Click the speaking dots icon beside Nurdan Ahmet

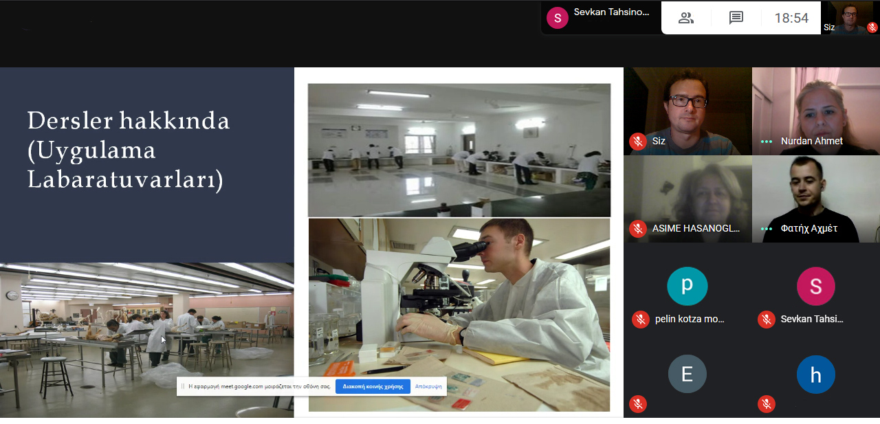pos(767,142)
